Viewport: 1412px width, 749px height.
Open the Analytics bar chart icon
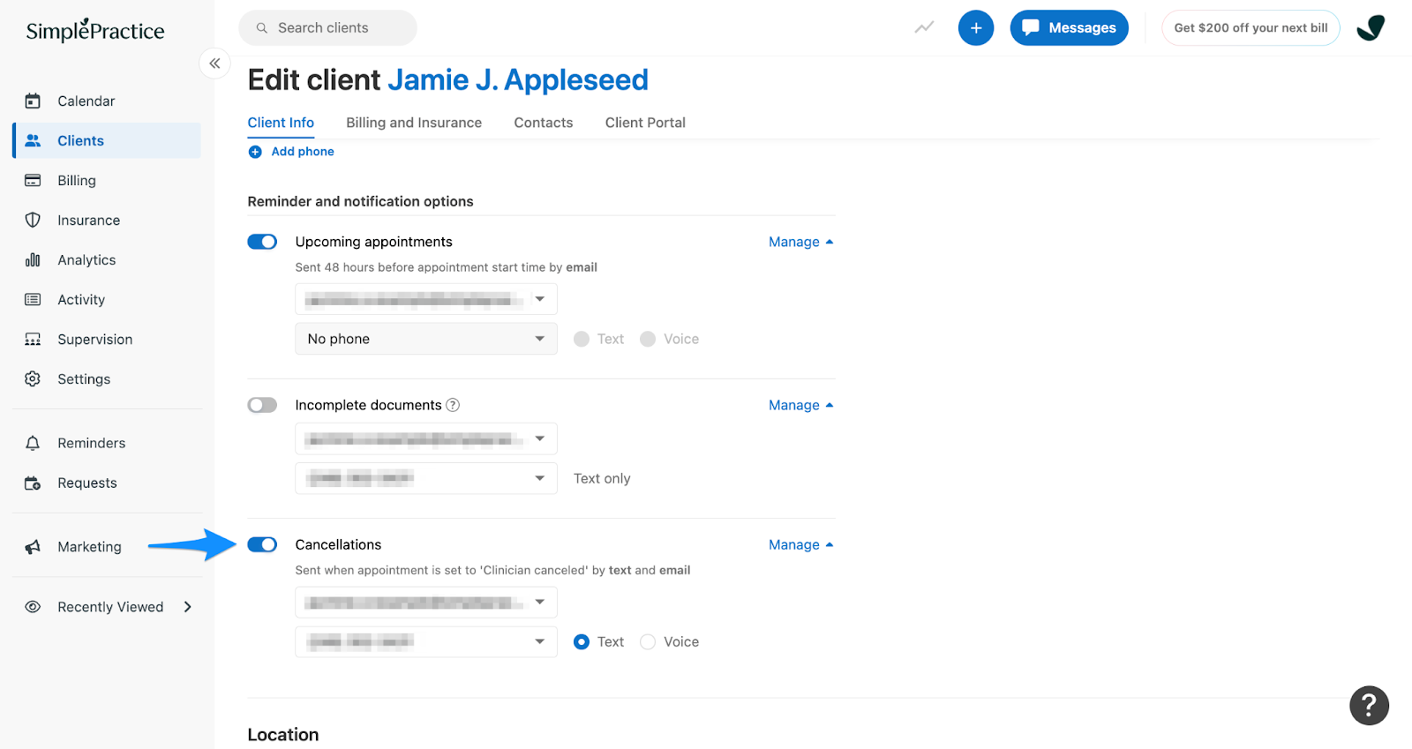pyautogui.click(x=33, y=259)
